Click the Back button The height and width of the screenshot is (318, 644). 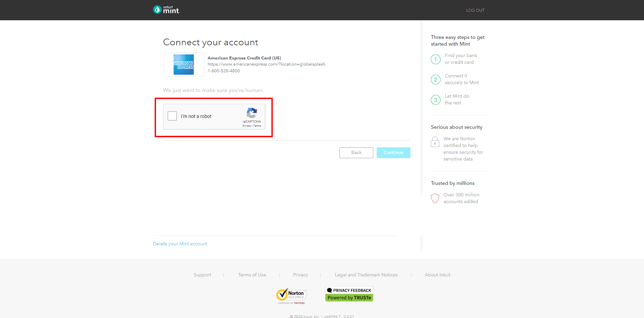356,153
